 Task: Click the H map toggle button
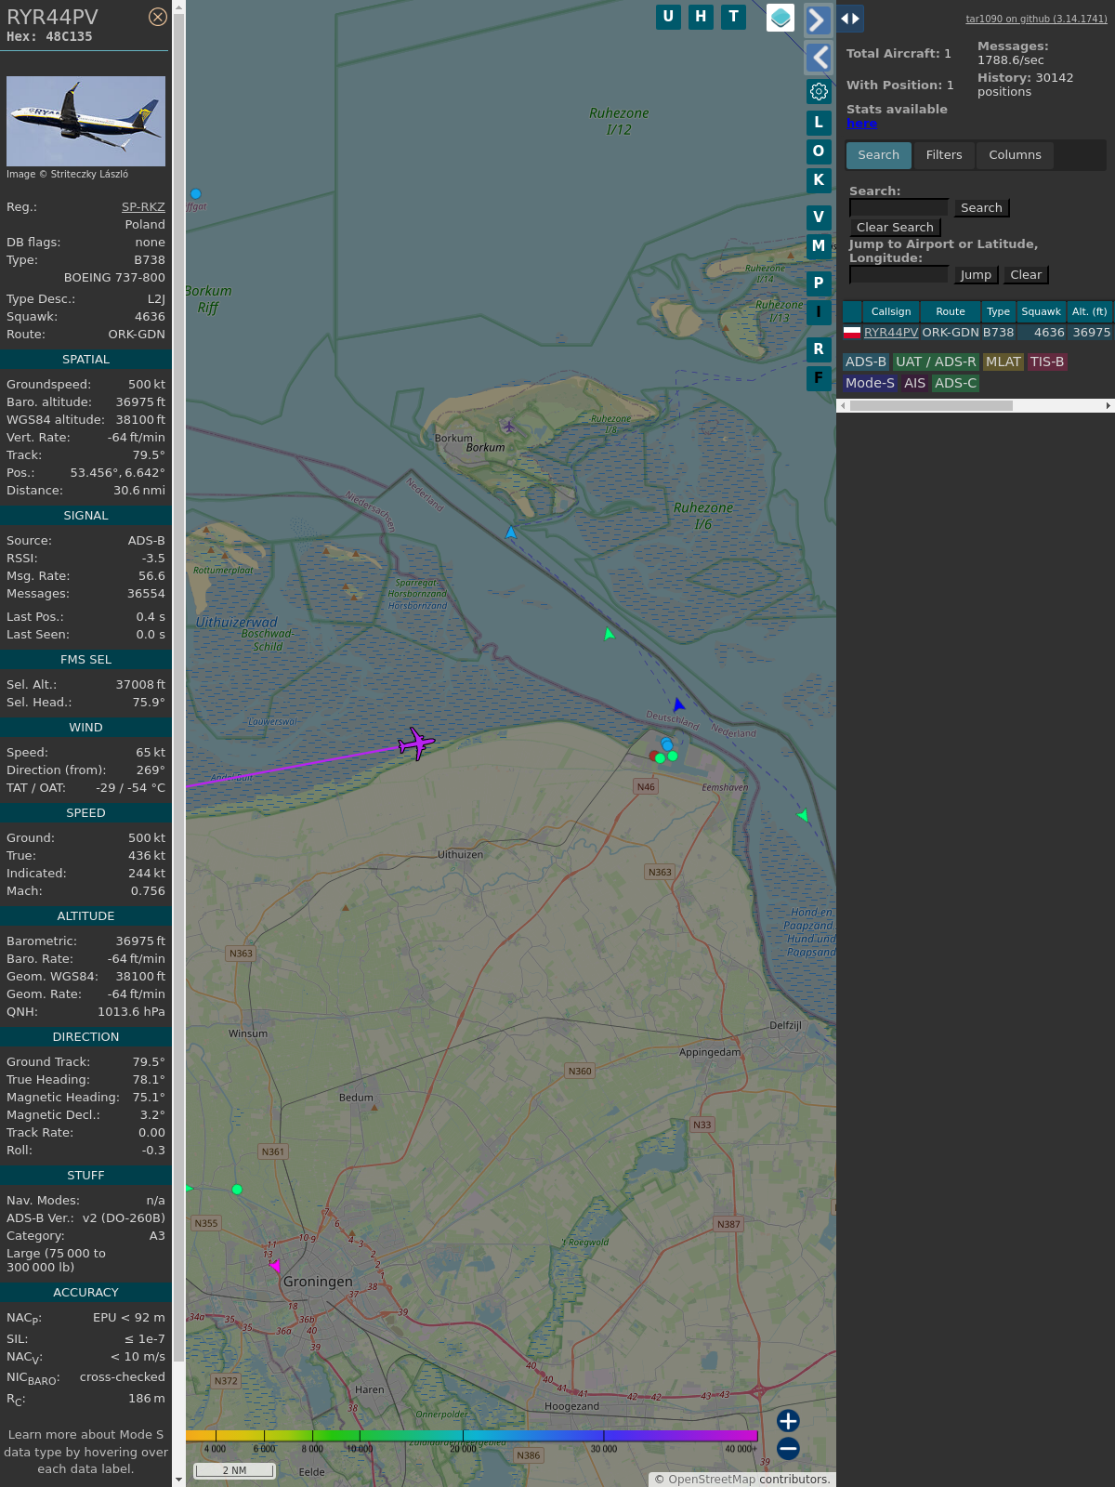(x=701, y=17)
